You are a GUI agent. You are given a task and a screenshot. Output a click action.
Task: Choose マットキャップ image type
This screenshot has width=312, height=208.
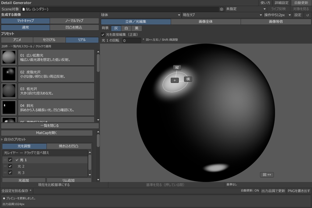25,21
